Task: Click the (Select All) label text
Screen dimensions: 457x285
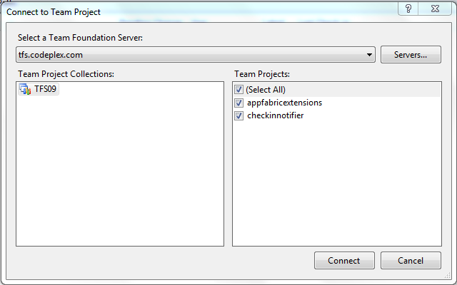Action: tap(266, 90)
